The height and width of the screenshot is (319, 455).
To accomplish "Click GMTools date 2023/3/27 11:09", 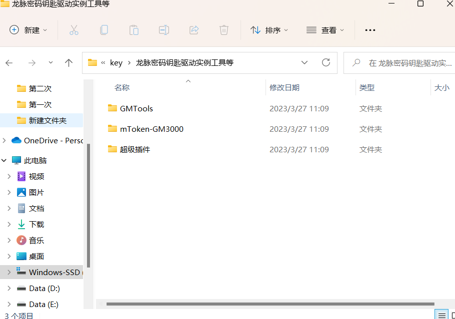I will point(299,109).
